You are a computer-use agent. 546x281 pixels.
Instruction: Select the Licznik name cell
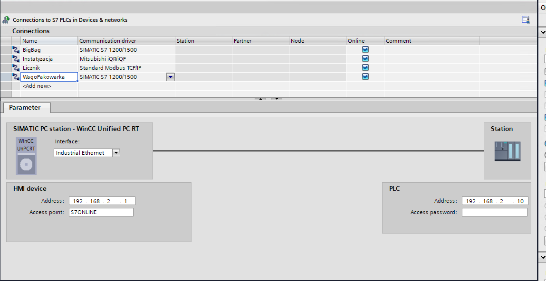pyautogui.click(x=49, y=68)
